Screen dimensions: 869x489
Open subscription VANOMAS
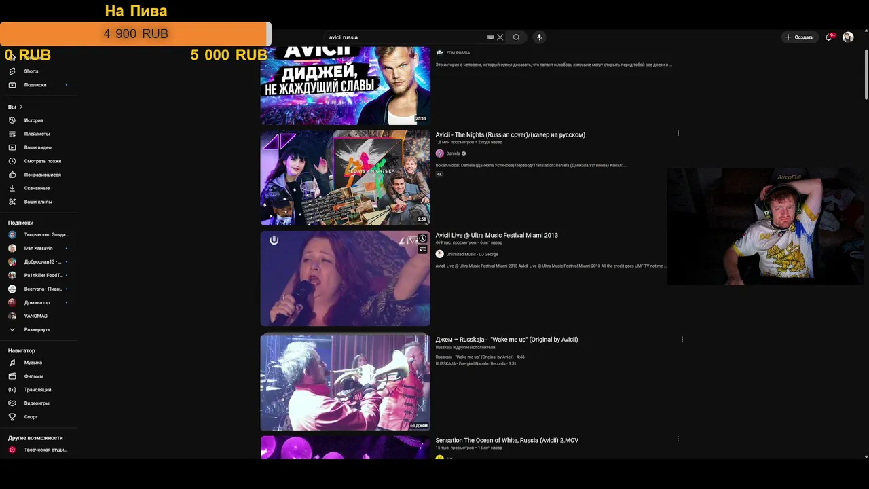pos(35,316)
